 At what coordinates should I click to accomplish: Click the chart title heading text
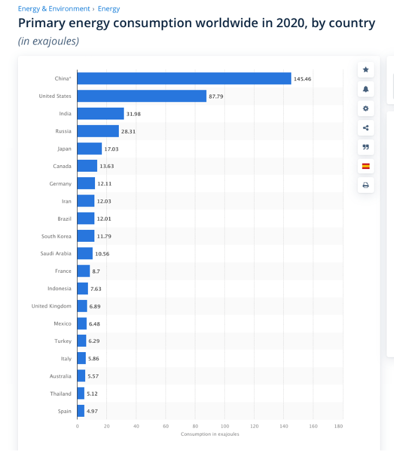(196, 23)
